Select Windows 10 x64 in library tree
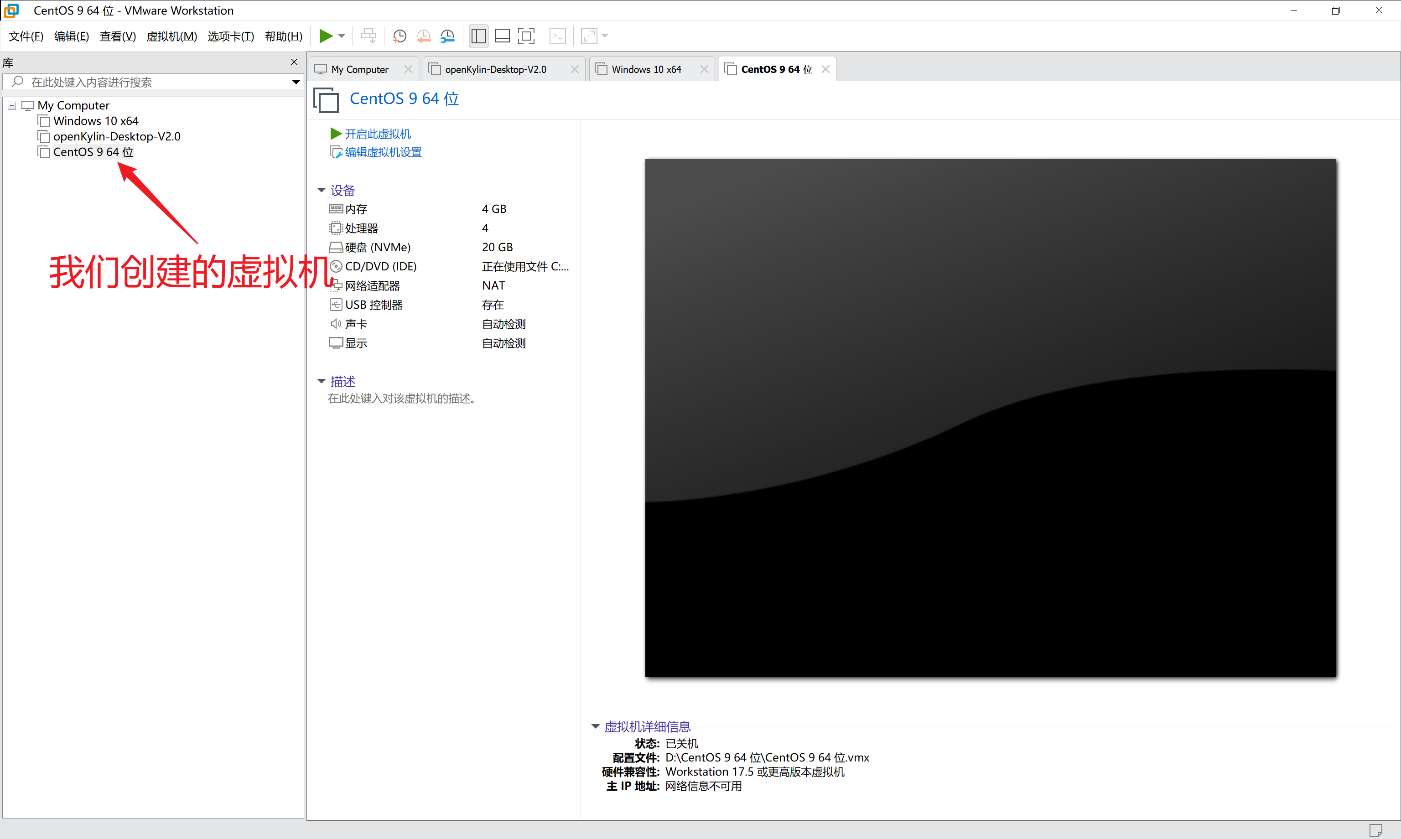1401x839 pixels. (96, 121)
